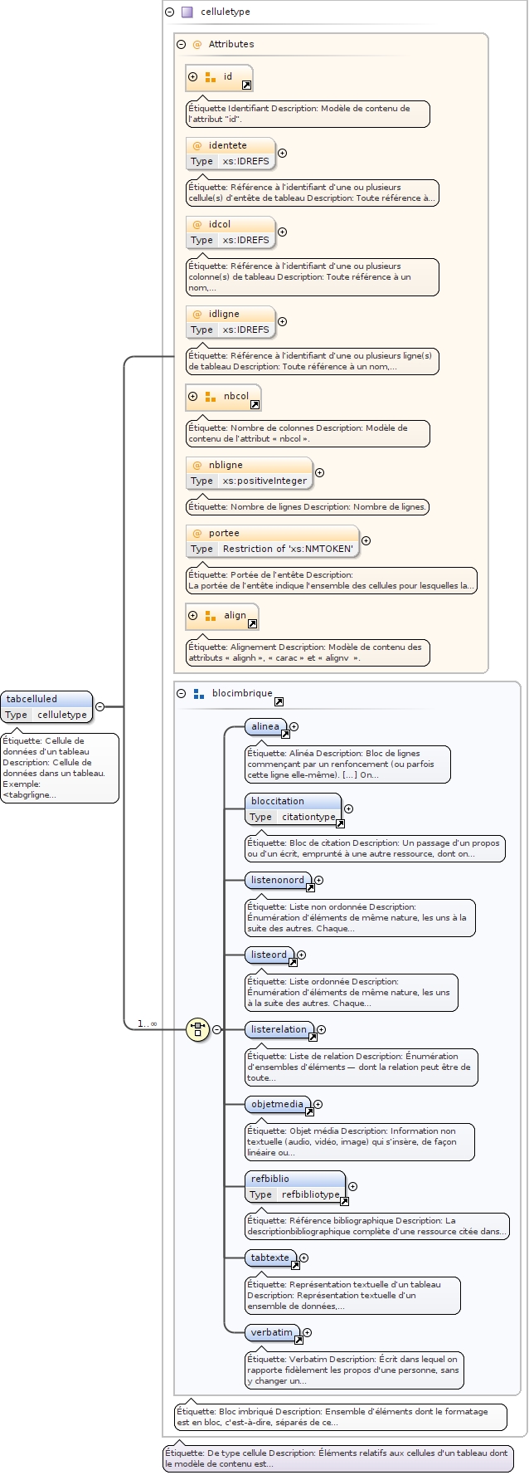
Task: Collapse the tabcelluled element node
Action: click(99, 707)
